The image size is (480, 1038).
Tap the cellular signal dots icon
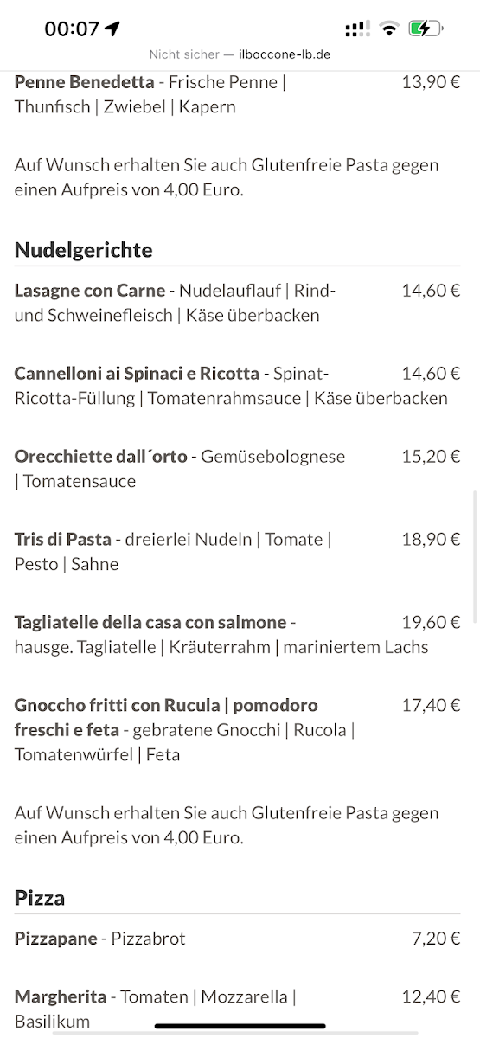click(357, 29)
